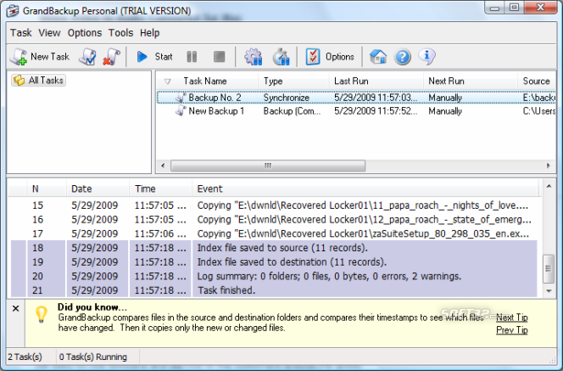Select the Task finished log row
The height and width of the screenshot is (371, 563).
click(x=274, y=290)
